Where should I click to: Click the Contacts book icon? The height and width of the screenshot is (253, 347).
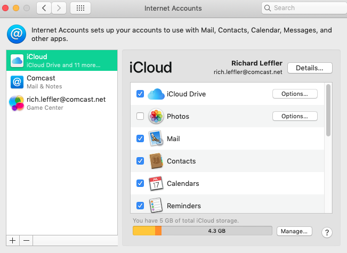(156, 161)
